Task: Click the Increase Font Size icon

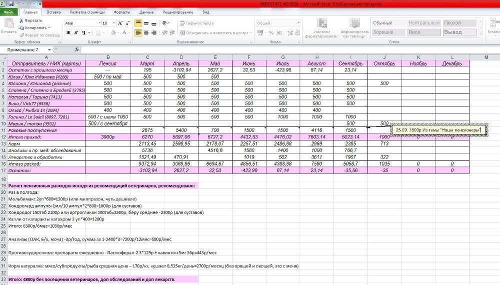Action: 120,23
